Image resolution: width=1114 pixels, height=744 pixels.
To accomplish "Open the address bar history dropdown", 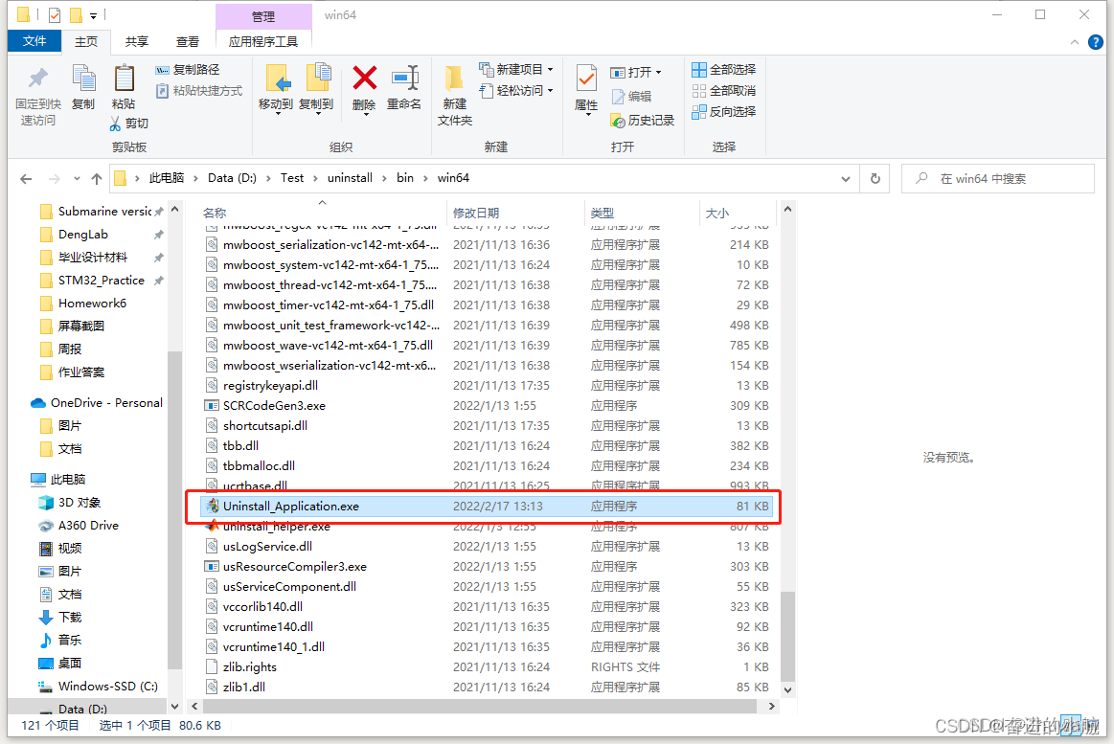I will [845, 178].
